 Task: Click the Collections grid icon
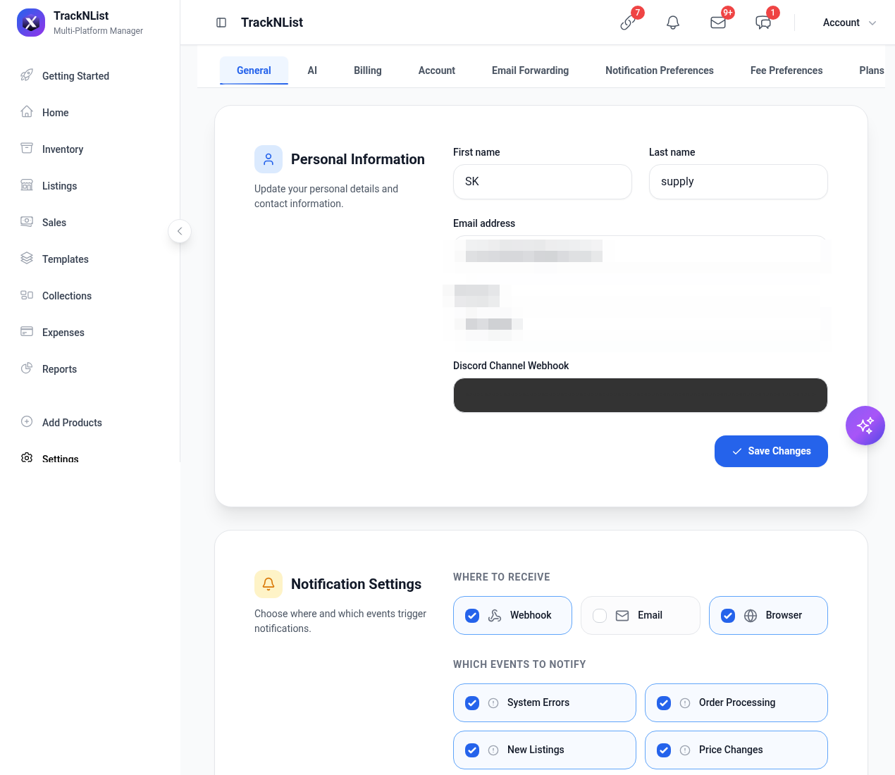pyautogui.click(x=27, y=295)
